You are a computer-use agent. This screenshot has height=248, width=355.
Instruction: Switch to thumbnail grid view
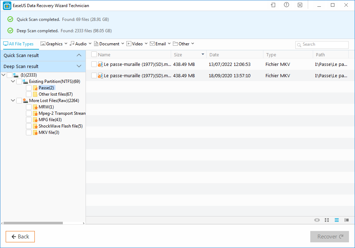point(327,220)
